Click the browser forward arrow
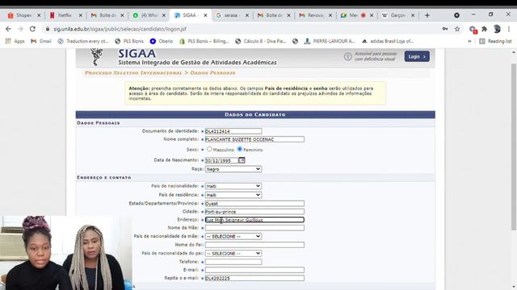 (x=20, y=29)
